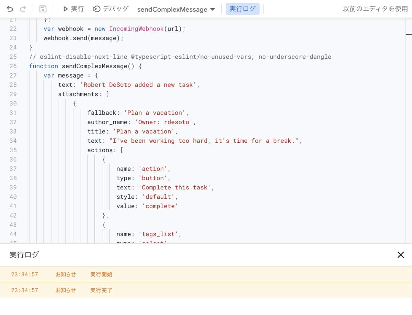Screen dimensions: 412x315
Task: Select line number 26 in gutter
Action: pyautogui.click(x=13, y=66)
